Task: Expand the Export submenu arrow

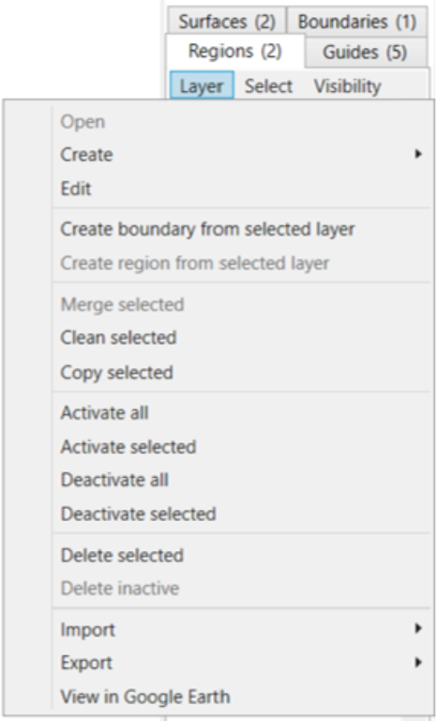Action: pyautogui.click(x=417, y=662)
